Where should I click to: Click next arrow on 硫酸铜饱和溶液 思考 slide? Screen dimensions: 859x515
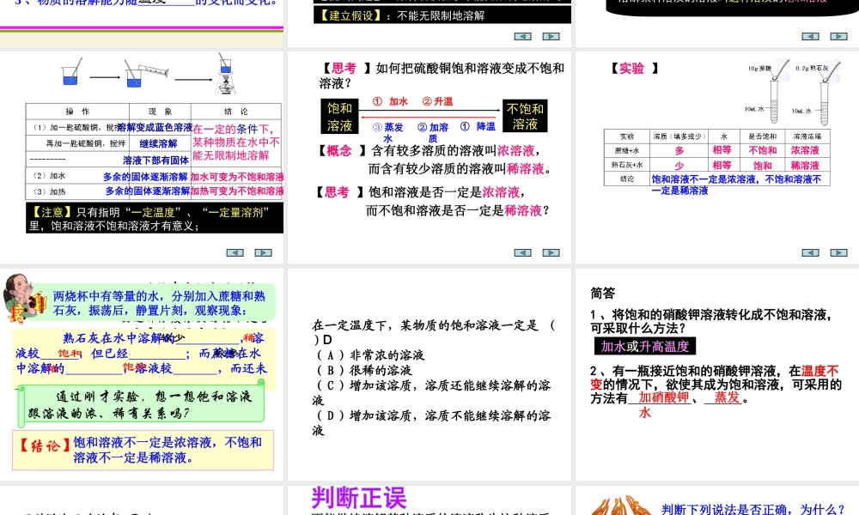click(x=551, y=252)
